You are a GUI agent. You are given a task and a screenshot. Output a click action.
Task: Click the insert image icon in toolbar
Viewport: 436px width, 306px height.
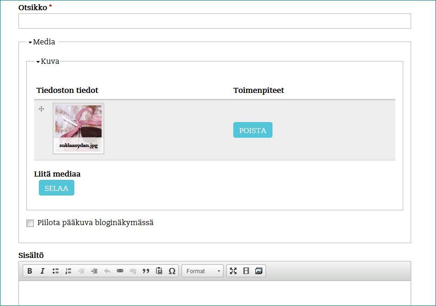coord(259,271)
